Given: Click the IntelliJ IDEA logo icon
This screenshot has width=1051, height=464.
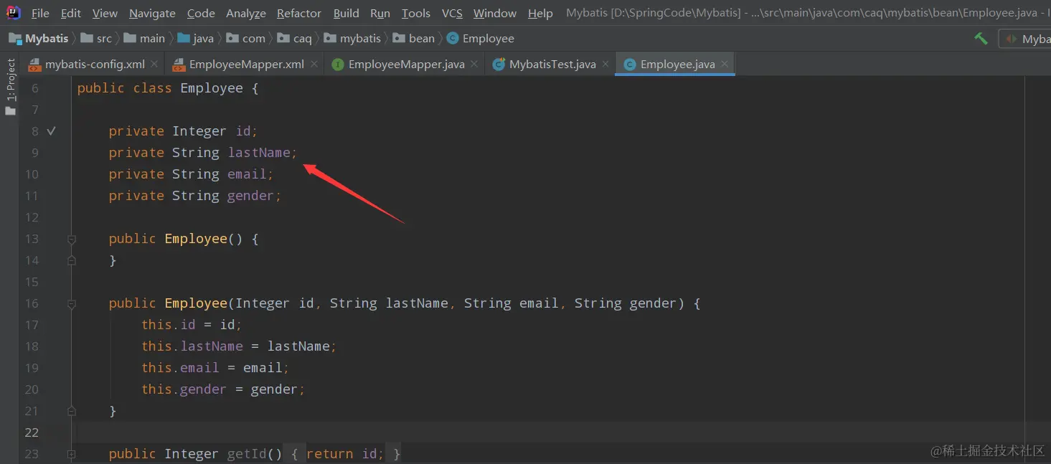Looking at the screenshot, I should [14, 12].
